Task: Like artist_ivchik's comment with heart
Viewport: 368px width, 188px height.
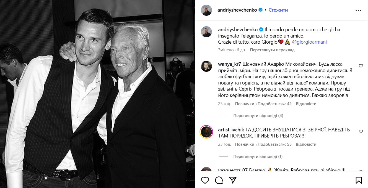Action: click(x=361, y=132)
